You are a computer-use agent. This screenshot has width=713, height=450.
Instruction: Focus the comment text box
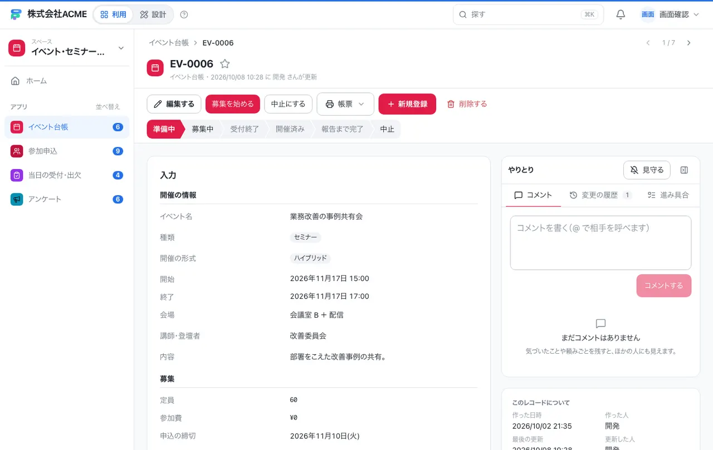(x=600, y=243)
